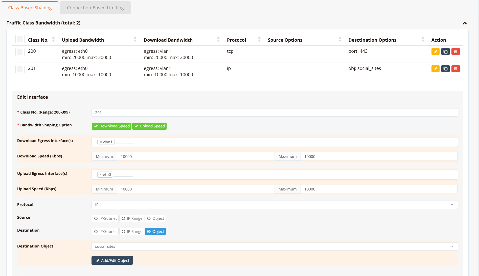Open the Protocol dropdown
The image size is (479, 276).
(x=275, y=205)
